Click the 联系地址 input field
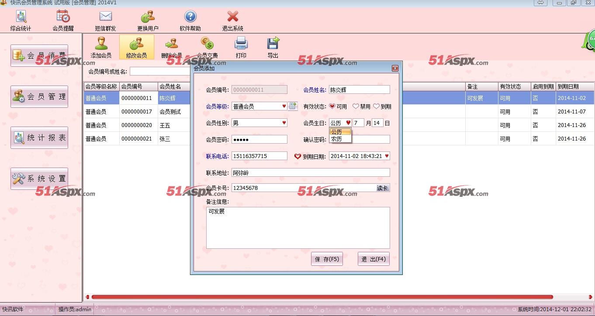Screen dimensions: 595x316 tap(311, 173)
